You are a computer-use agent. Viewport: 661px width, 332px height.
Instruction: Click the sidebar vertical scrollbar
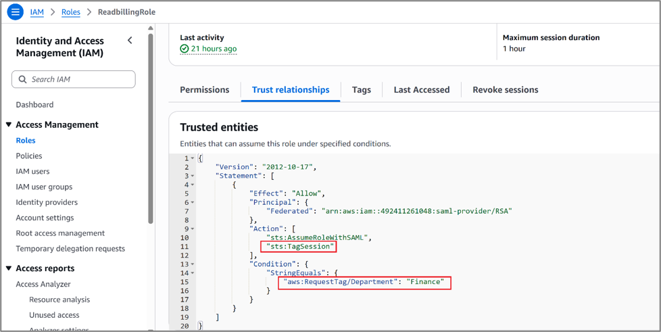tap(151, 128)
